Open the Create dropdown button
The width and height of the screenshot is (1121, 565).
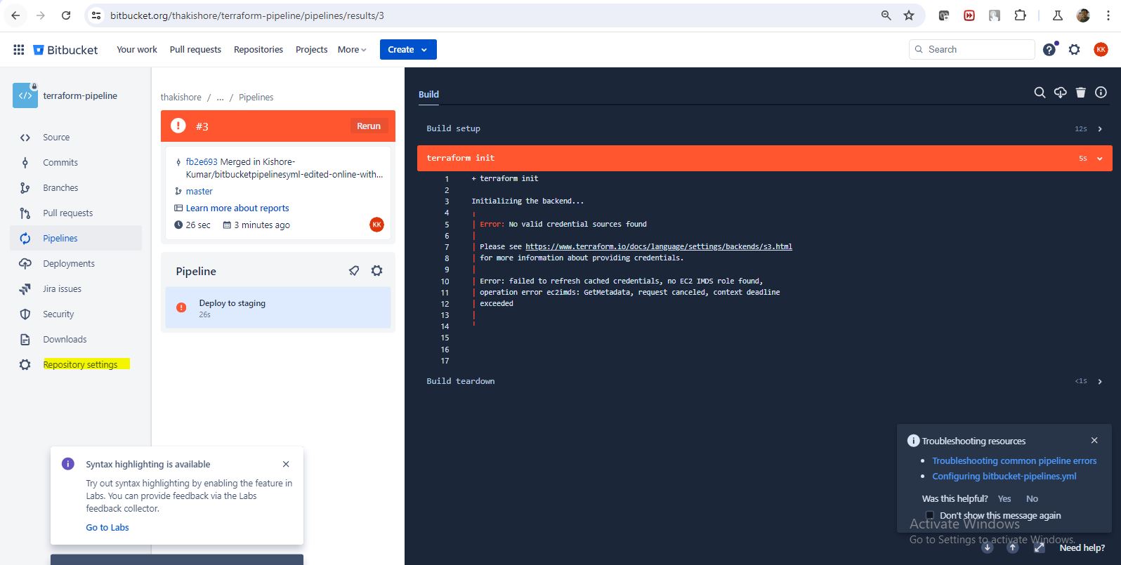(408, 49)
